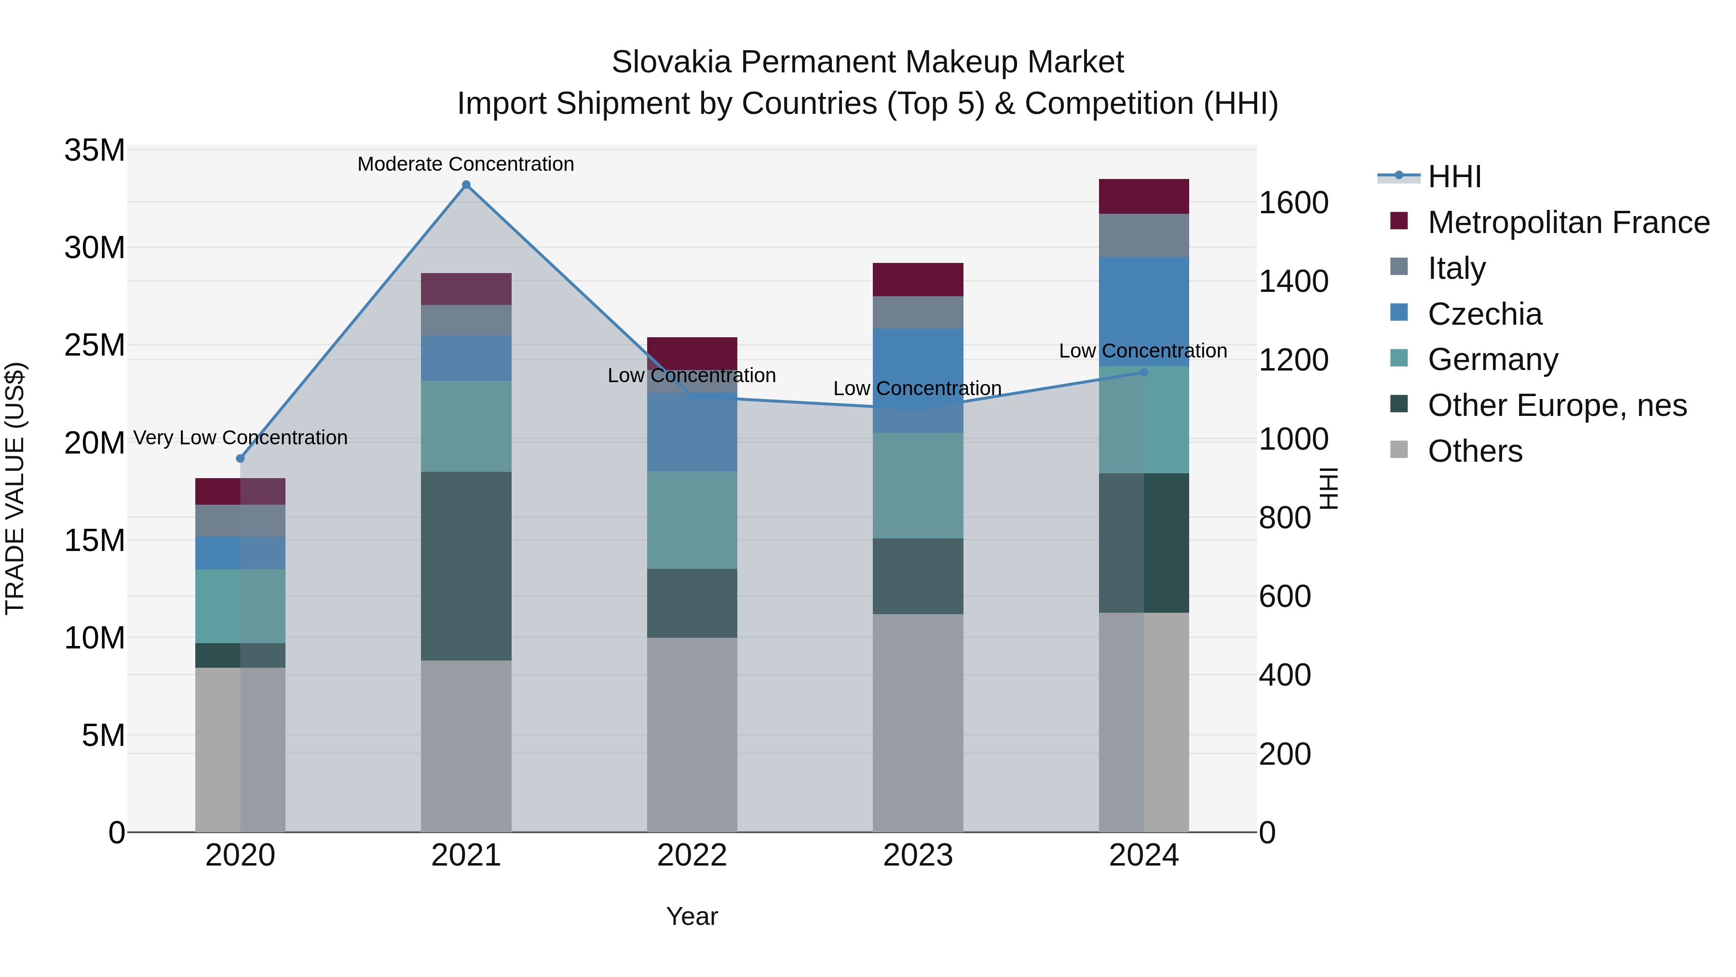Click the 2020 x-axis label
The width and height of the screenshot is (1736, 977).
[x=241, y=855]
